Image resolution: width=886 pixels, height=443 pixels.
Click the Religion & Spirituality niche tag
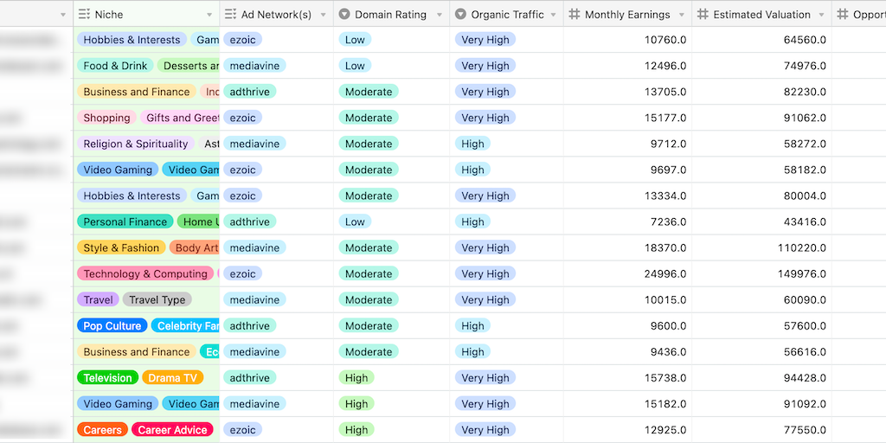pos(135,144)
